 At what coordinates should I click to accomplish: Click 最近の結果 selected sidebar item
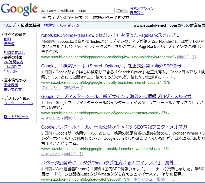click(x=13, y=57)
